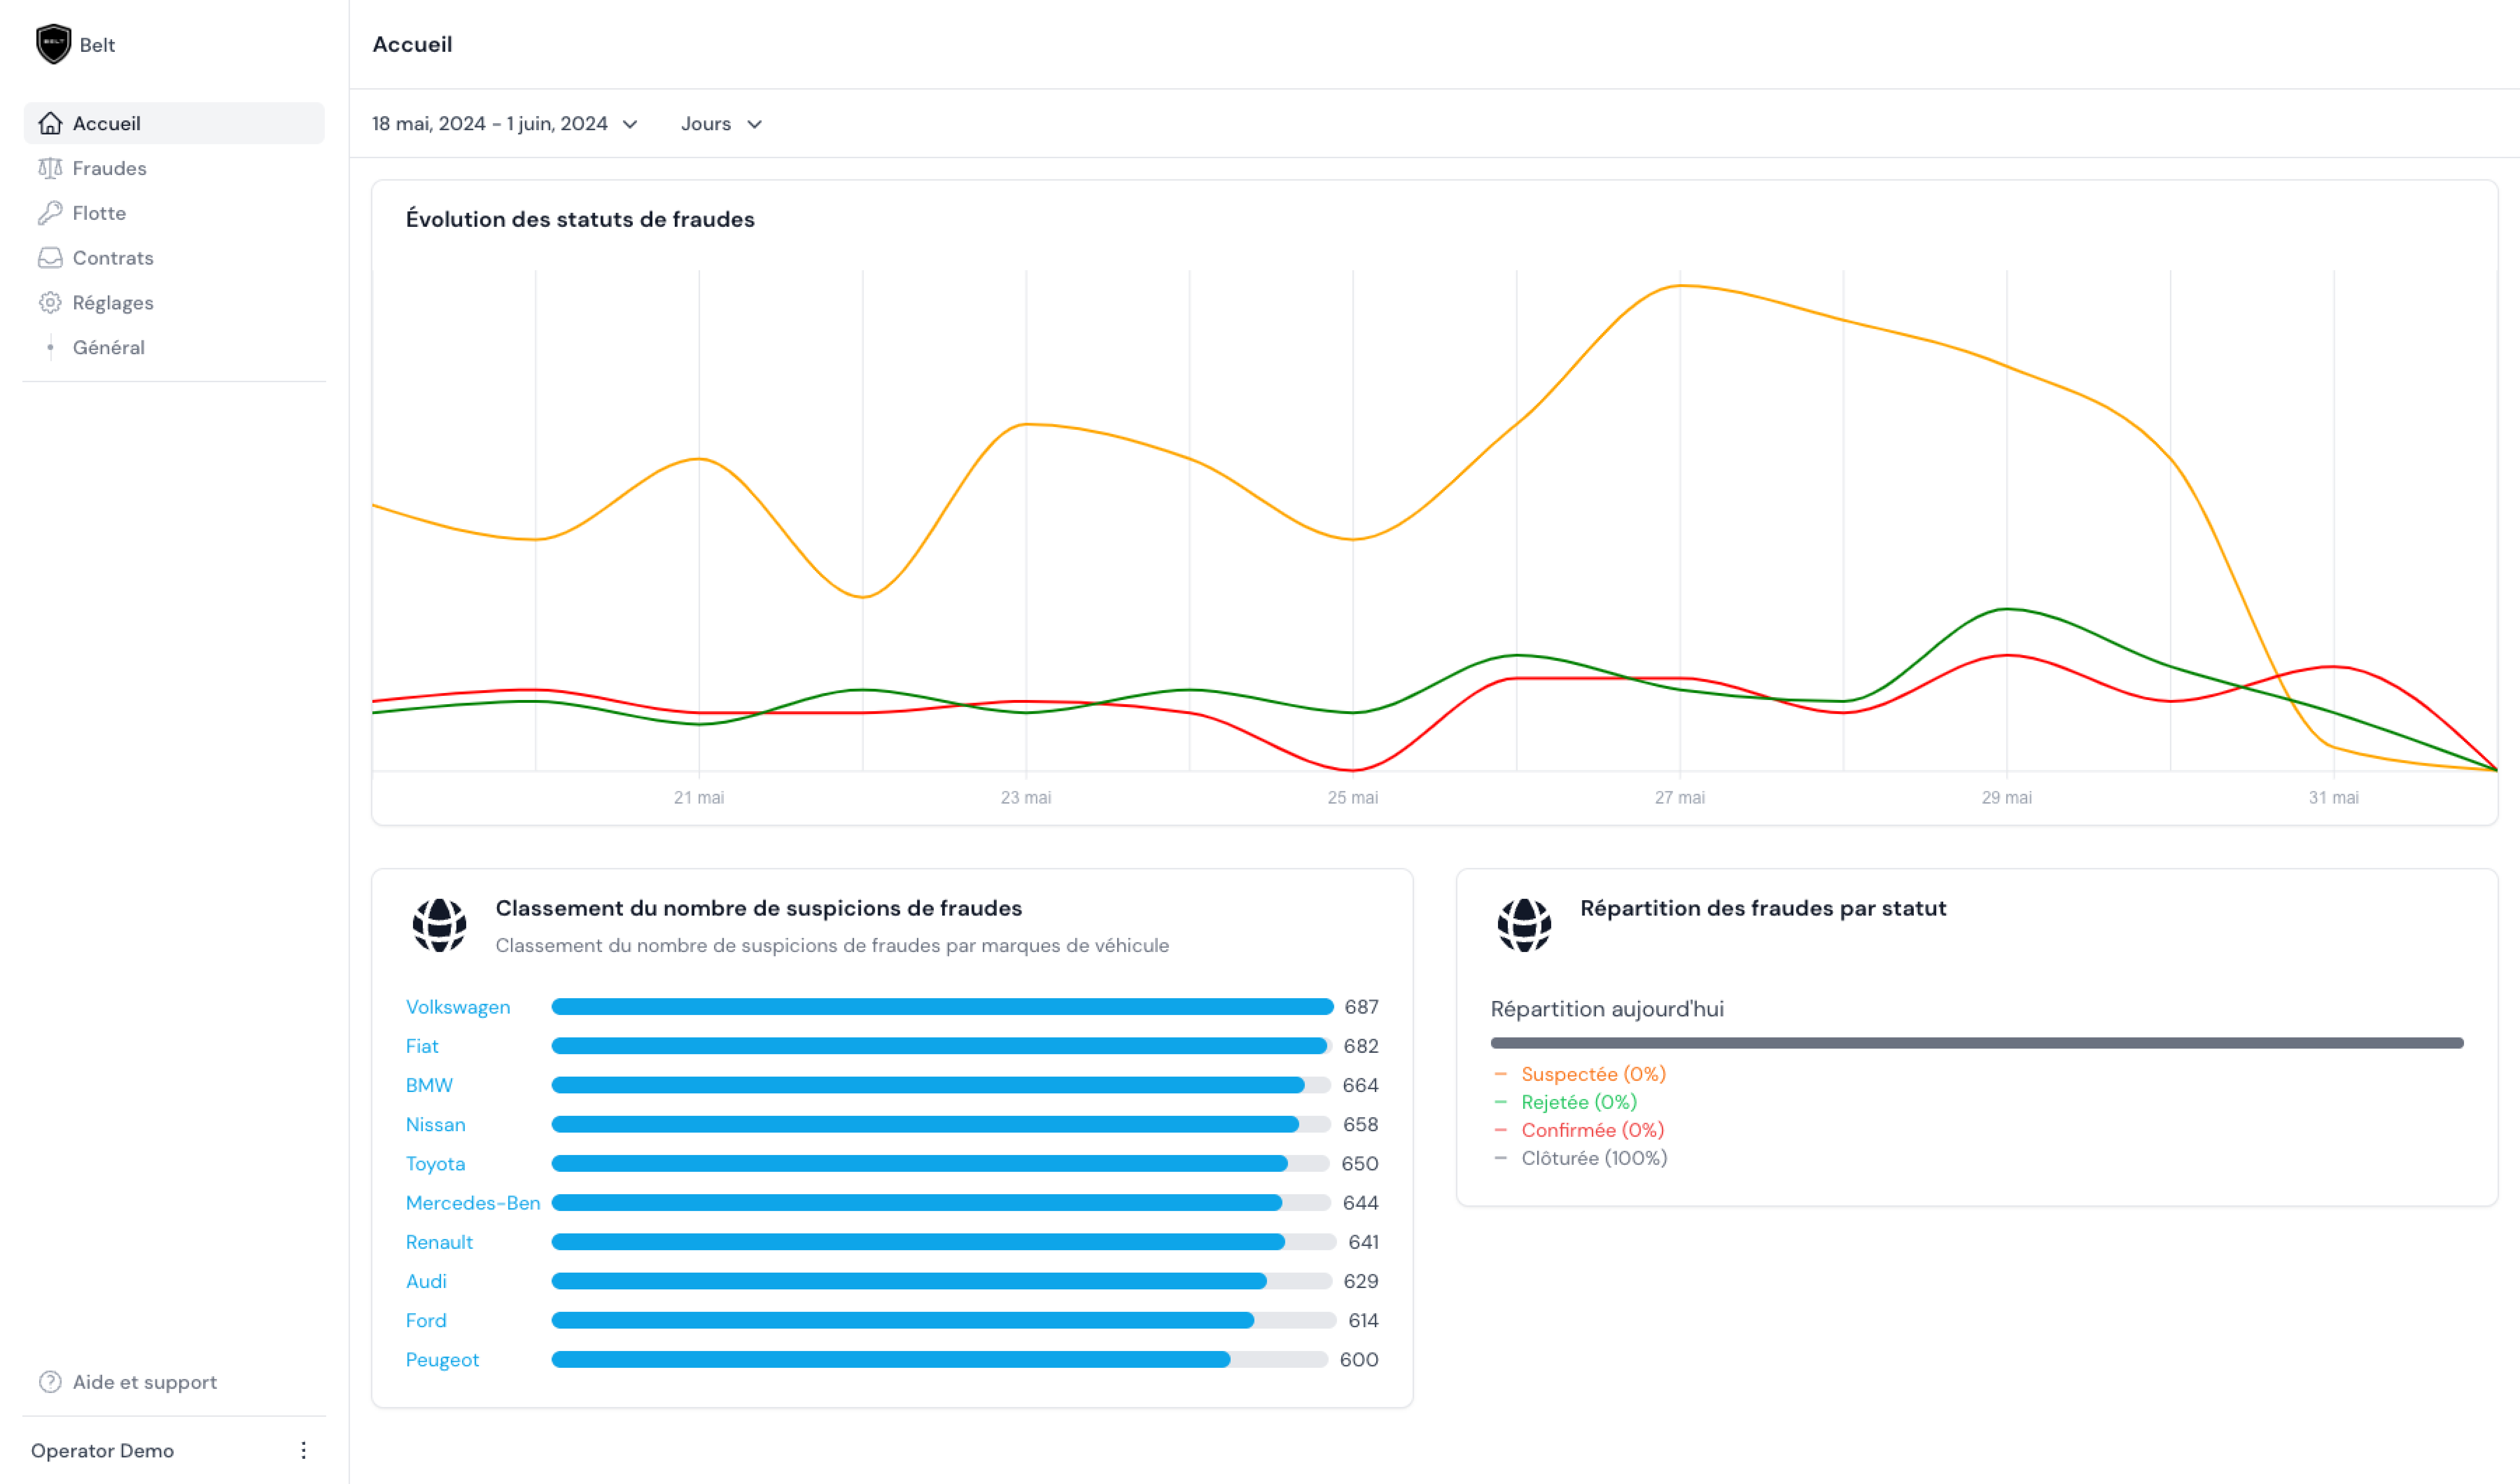Click the Répartition des fraudes par statut title
This screenshot has width=2520, height=1484.
click(x=1763, y=908)
